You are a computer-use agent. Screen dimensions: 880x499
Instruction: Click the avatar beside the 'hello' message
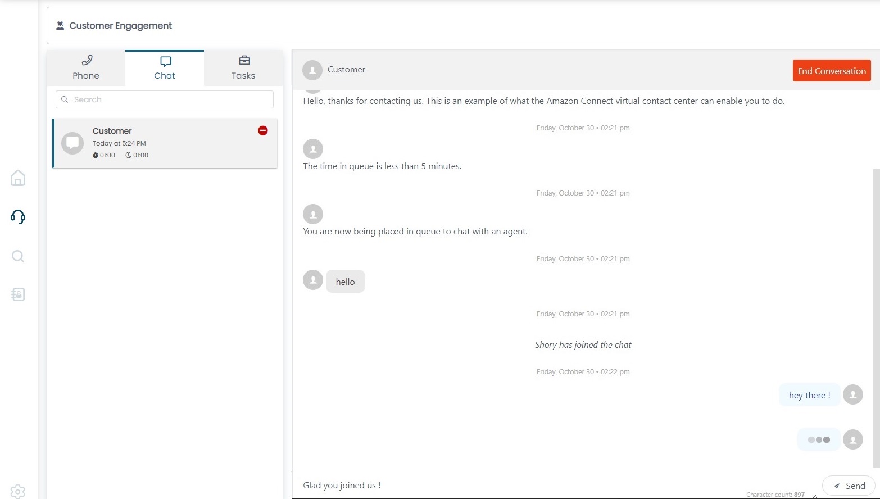(x=313, y=280)
